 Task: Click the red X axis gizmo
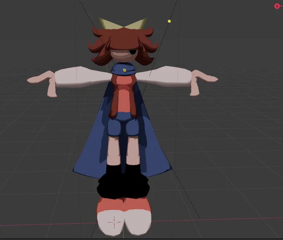[x=277, y=6]
